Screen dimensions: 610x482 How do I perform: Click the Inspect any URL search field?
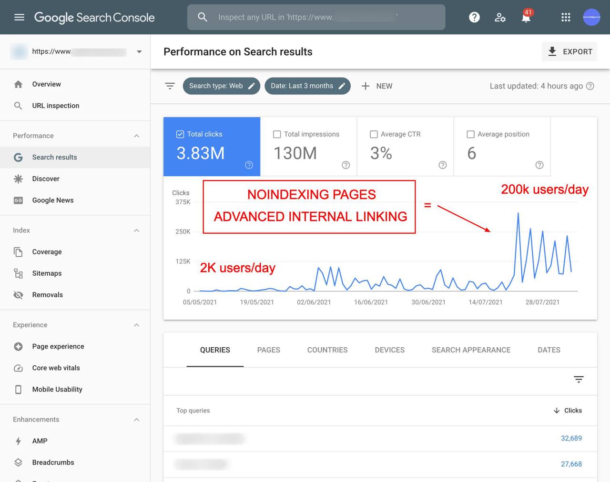coord(316,17)
